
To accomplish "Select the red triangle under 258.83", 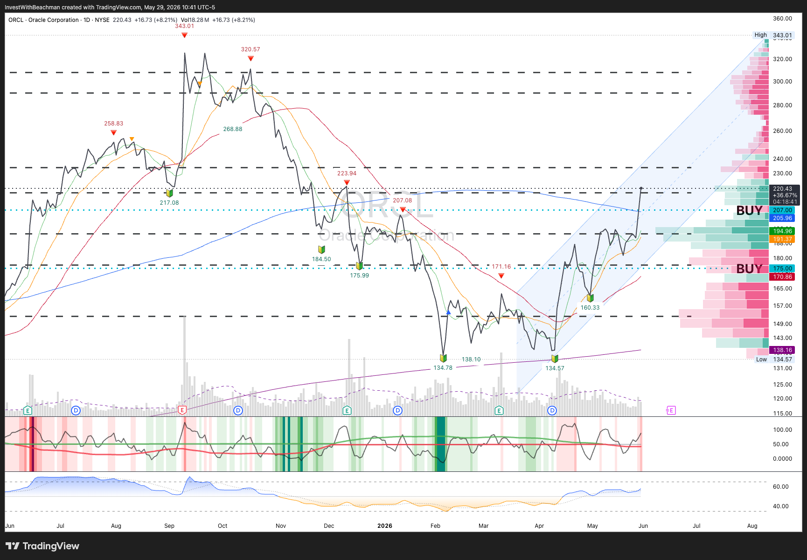I will [x=114, y=133].
